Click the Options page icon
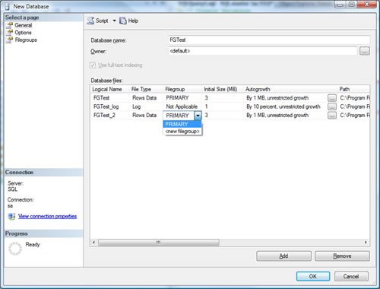Screen dimensions: 380x289 tap(10, 33)
